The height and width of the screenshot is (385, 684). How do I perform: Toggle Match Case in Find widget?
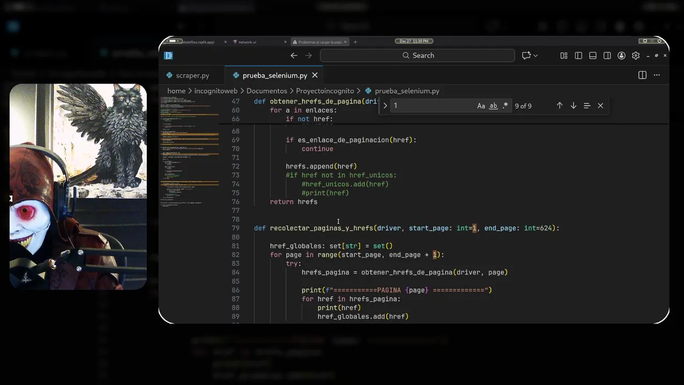point(481,106)
